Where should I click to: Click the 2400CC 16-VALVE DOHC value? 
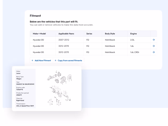[x=25, y=84]
